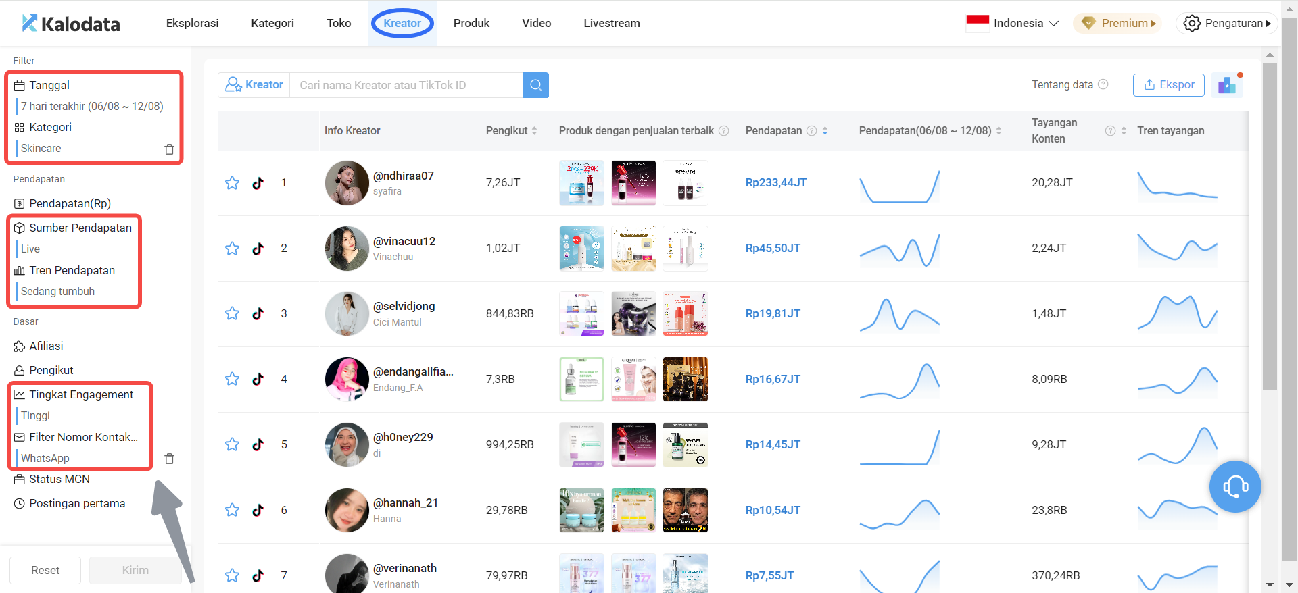Click TikTok icon for @ndhiraa07
Screen dimensions: 1298x593
coord(258,183)
